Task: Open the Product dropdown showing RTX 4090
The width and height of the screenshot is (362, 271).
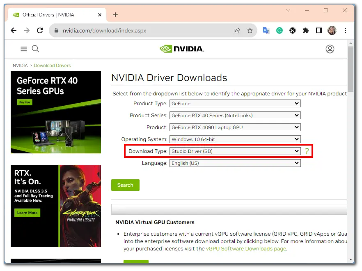Action: point(235,127)
